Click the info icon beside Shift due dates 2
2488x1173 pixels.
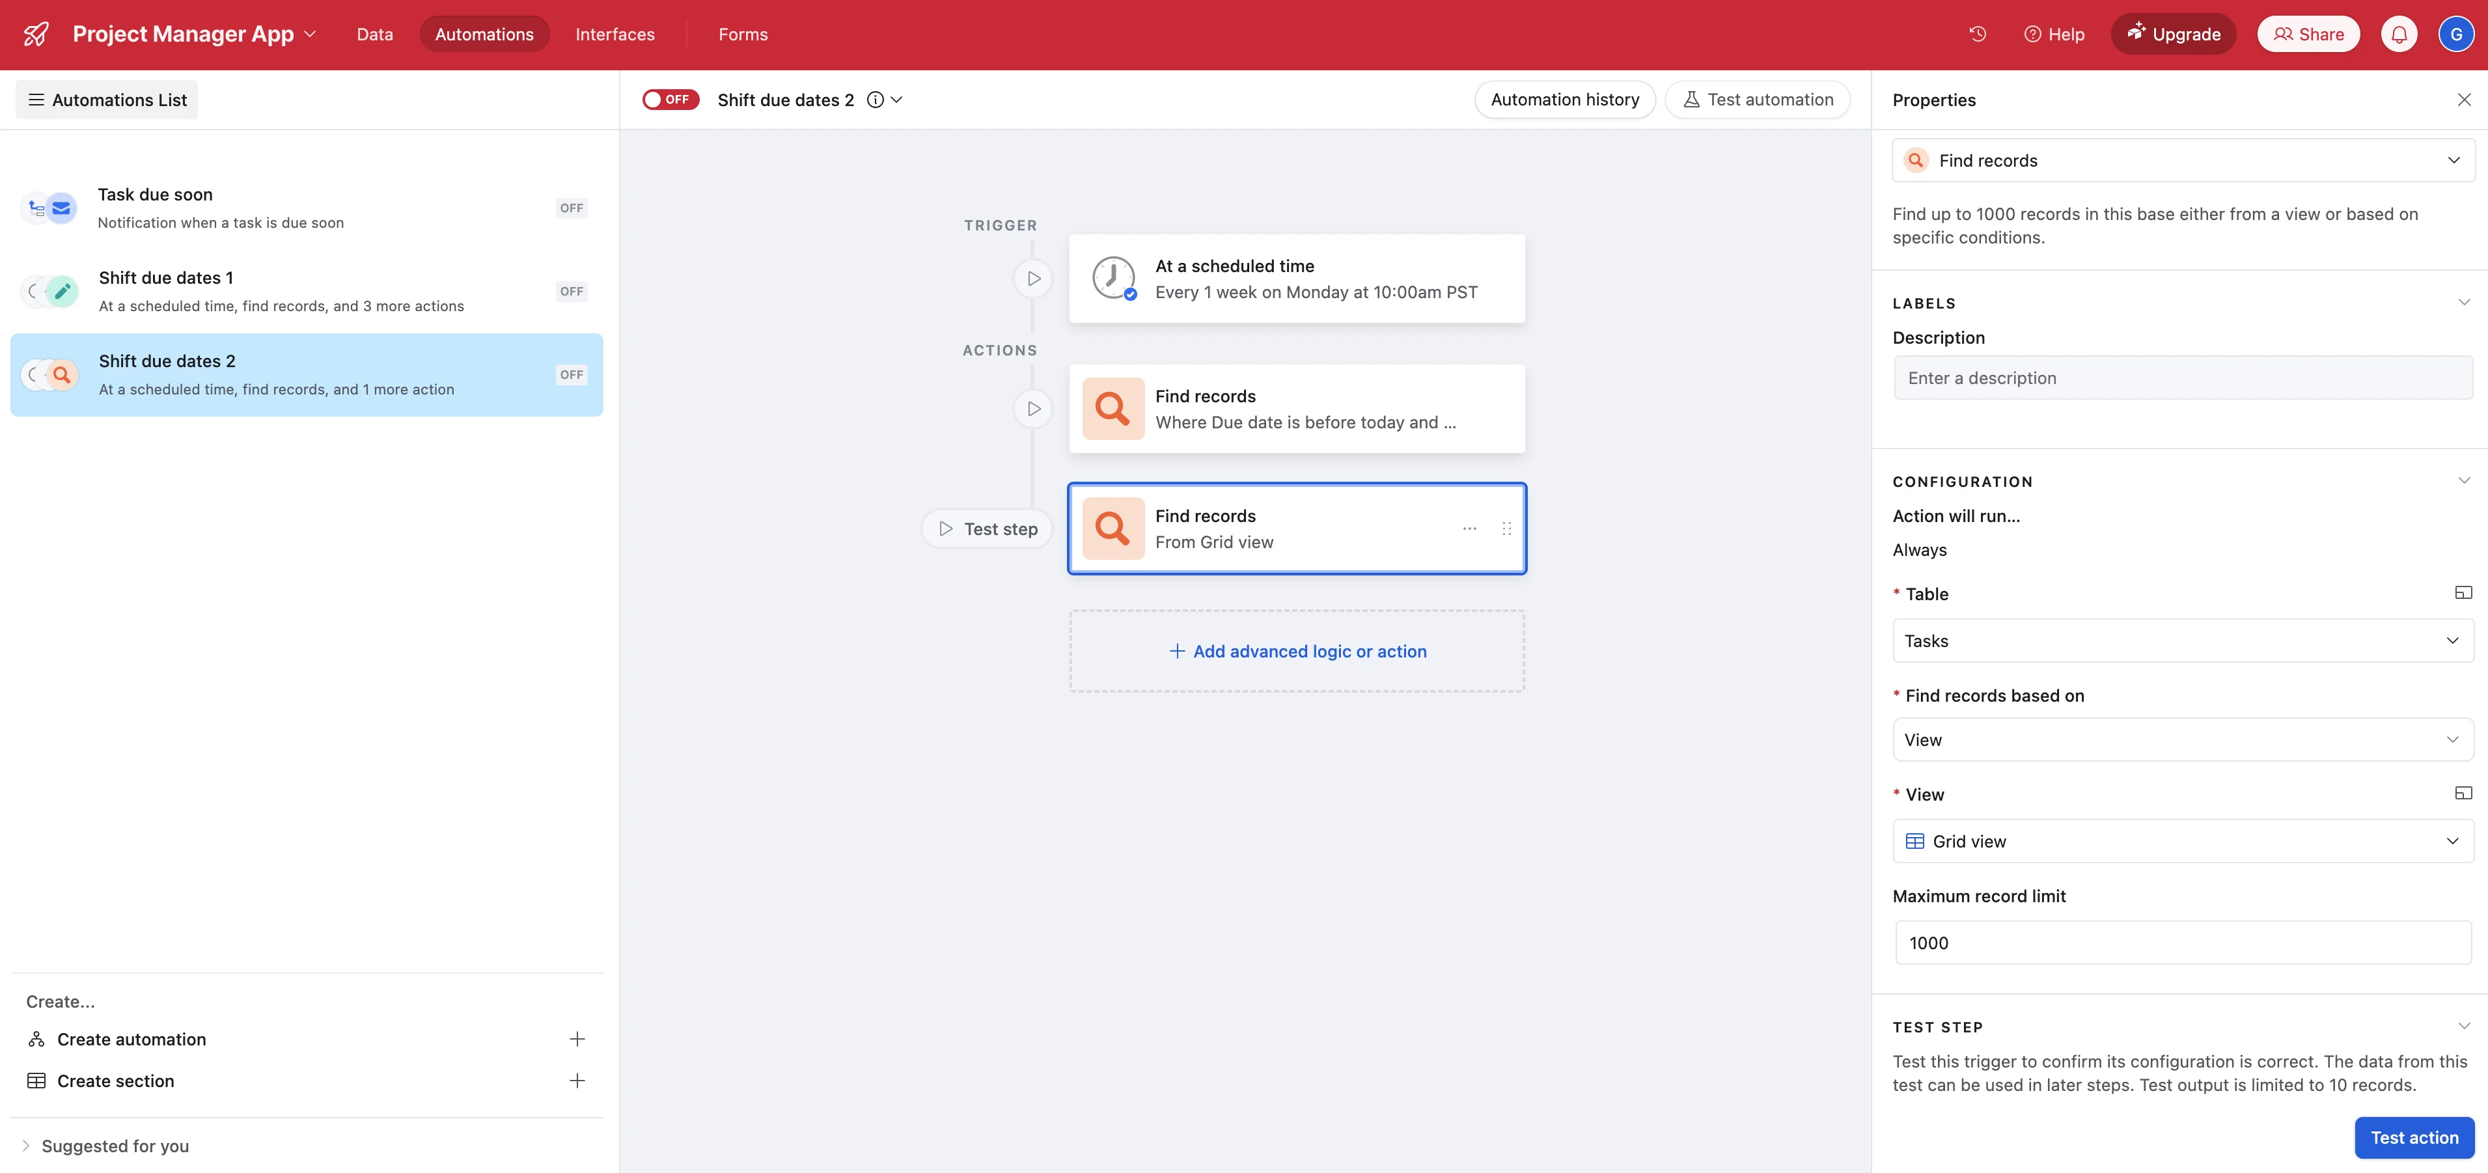click(x=875, y=100)
